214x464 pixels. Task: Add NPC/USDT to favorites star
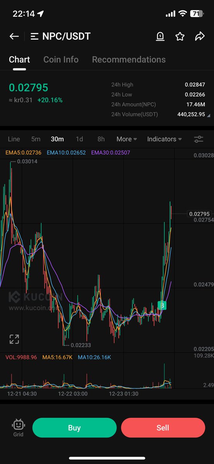180,36
